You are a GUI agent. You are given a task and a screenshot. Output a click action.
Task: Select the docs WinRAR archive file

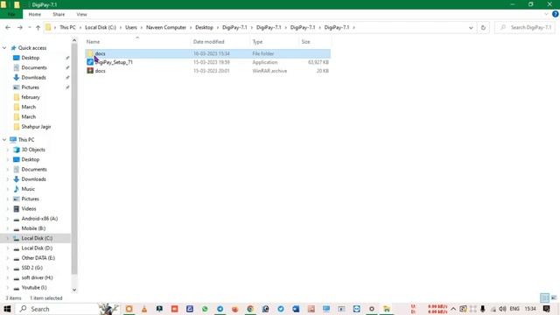208,71
